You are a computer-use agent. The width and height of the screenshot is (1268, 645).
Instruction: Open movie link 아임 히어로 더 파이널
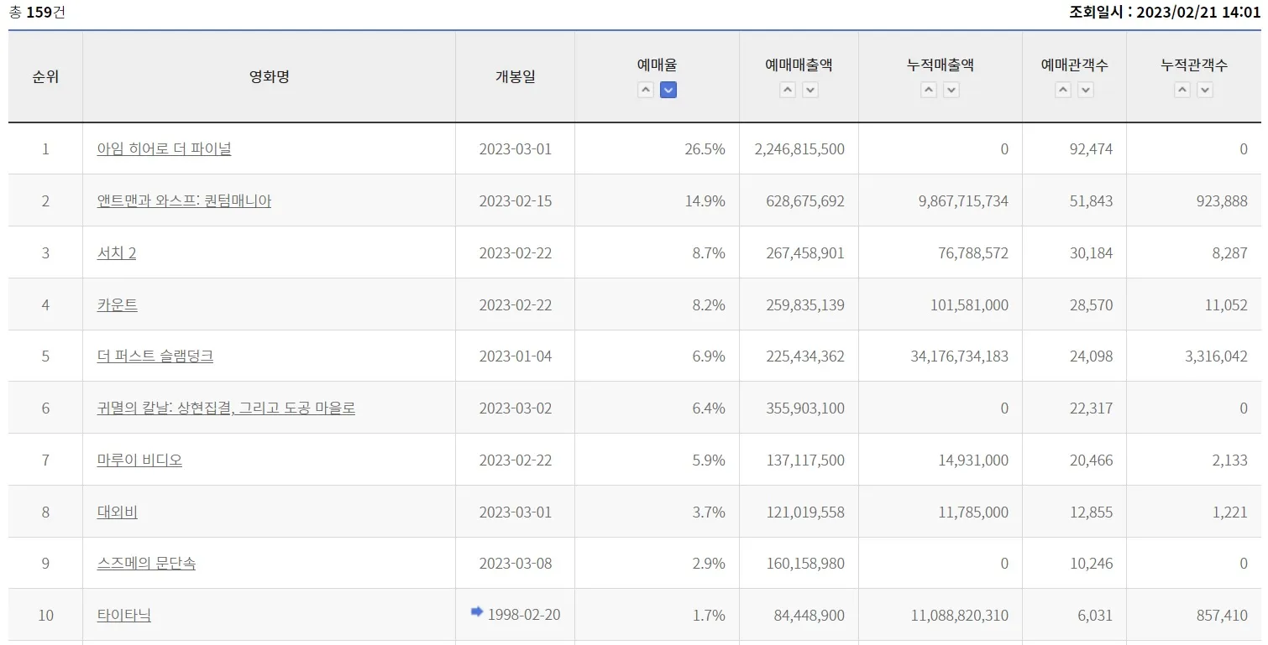164,149
